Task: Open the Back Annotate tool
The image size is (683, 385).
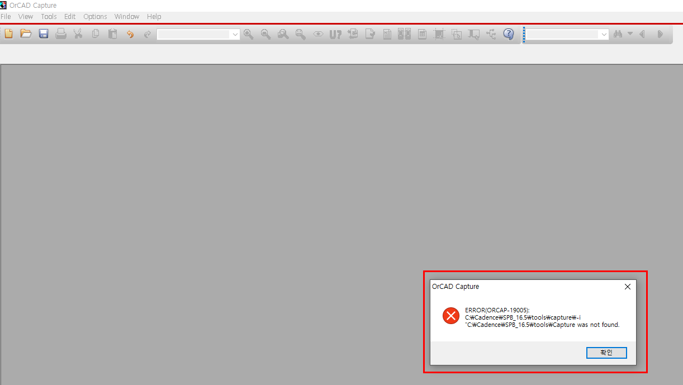Action: tap(353, 34)
